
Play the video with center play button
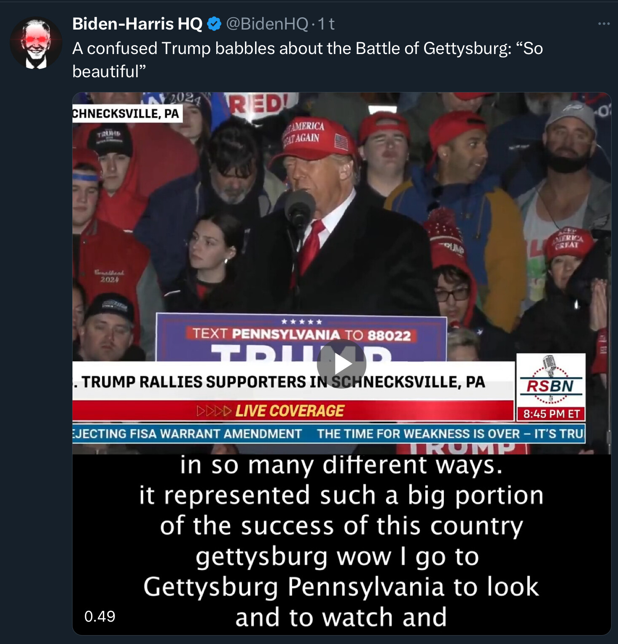tap(341, 364)
